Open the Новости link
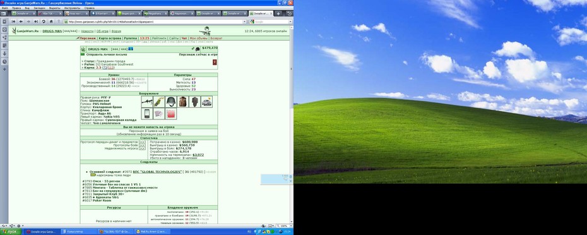The image size is (587, 235). pos(87,31)
